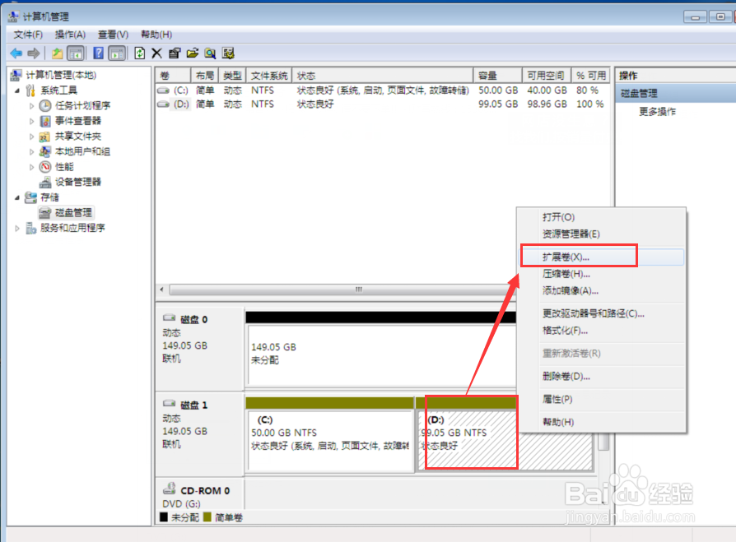Click the Disk 0 drive icon

click(169, 318)
